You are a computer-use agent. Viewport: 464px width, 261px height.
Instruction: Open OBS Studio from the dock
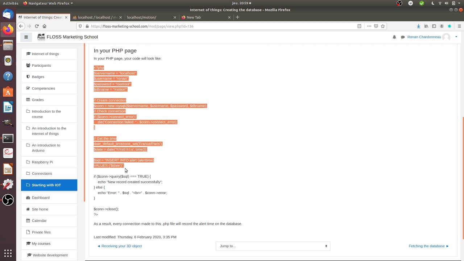click(x=8, y=200)
